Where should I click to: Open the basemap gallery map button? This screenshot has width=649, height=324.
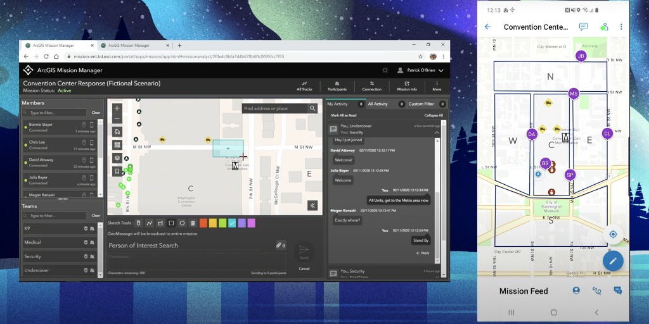tap(117, 145)
